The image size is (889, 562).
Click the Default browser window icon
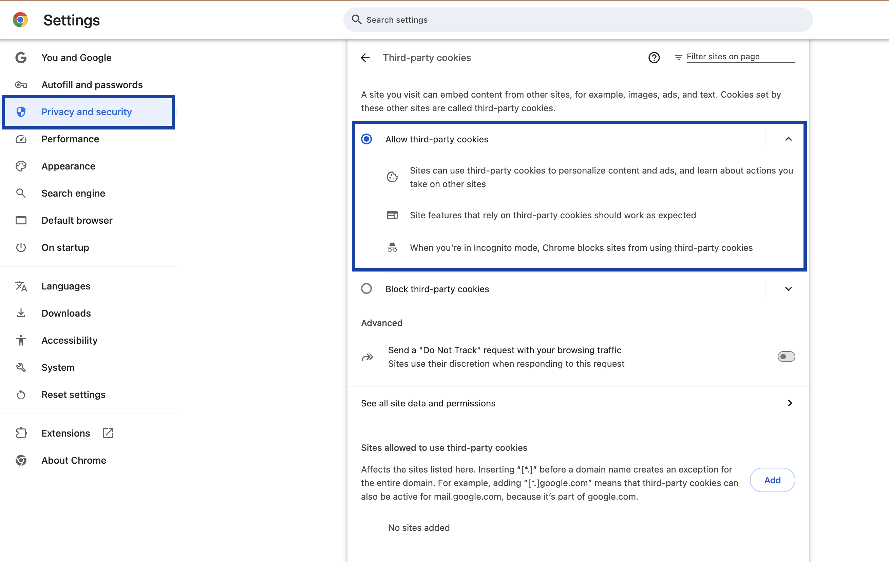21,221
